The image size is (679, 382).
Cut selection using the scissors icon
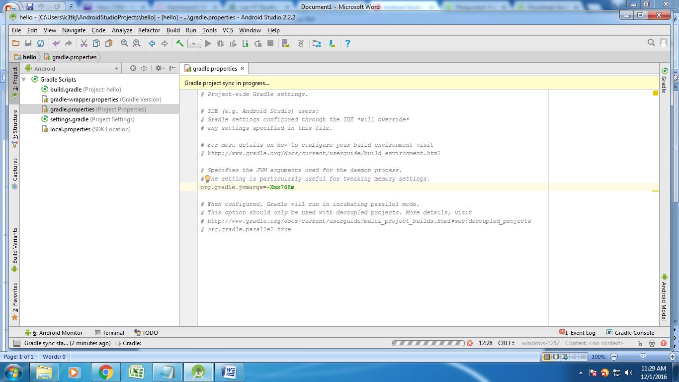84,44
